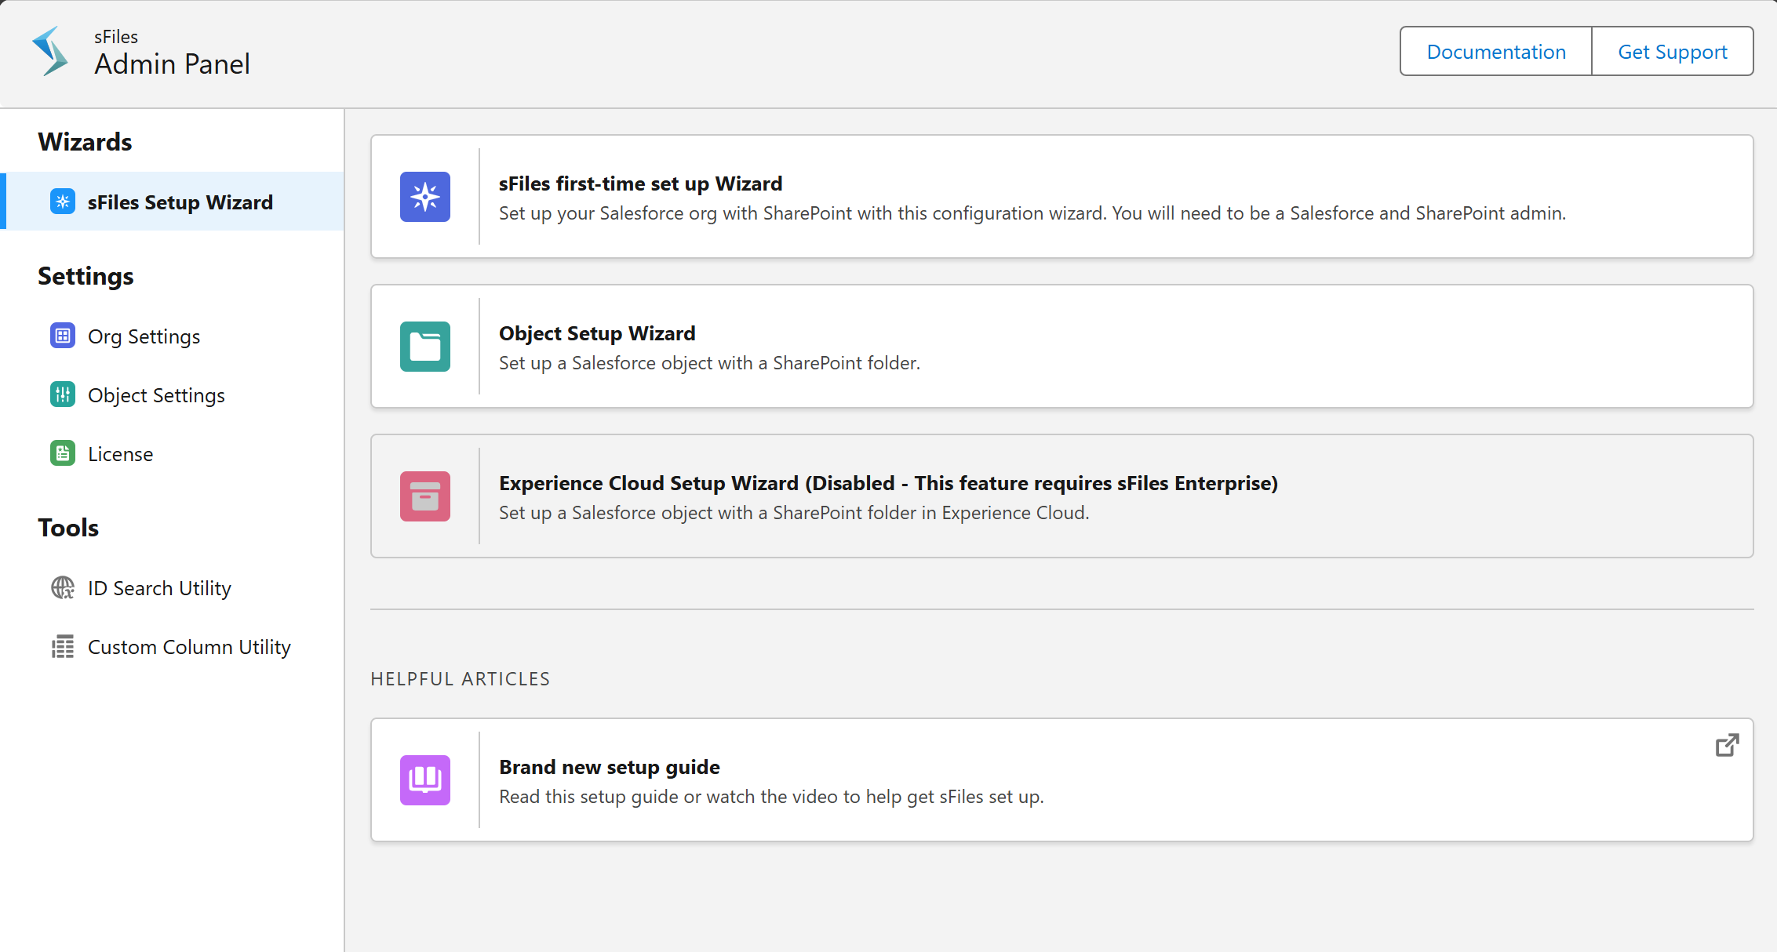
Task: Click the Tools section heading
Action: [68, 528]
